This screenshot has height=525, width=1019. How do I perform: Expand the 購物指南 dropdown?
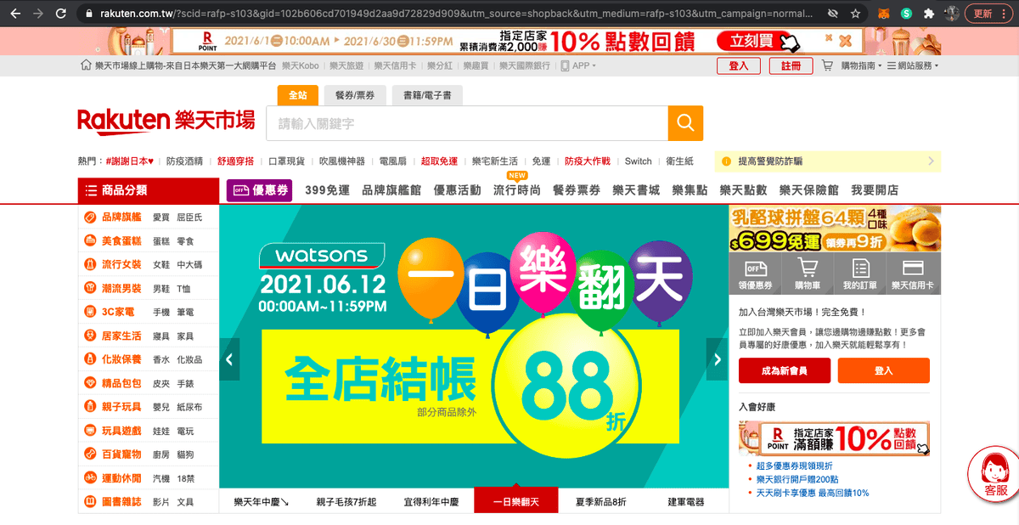tap(862, 65)
